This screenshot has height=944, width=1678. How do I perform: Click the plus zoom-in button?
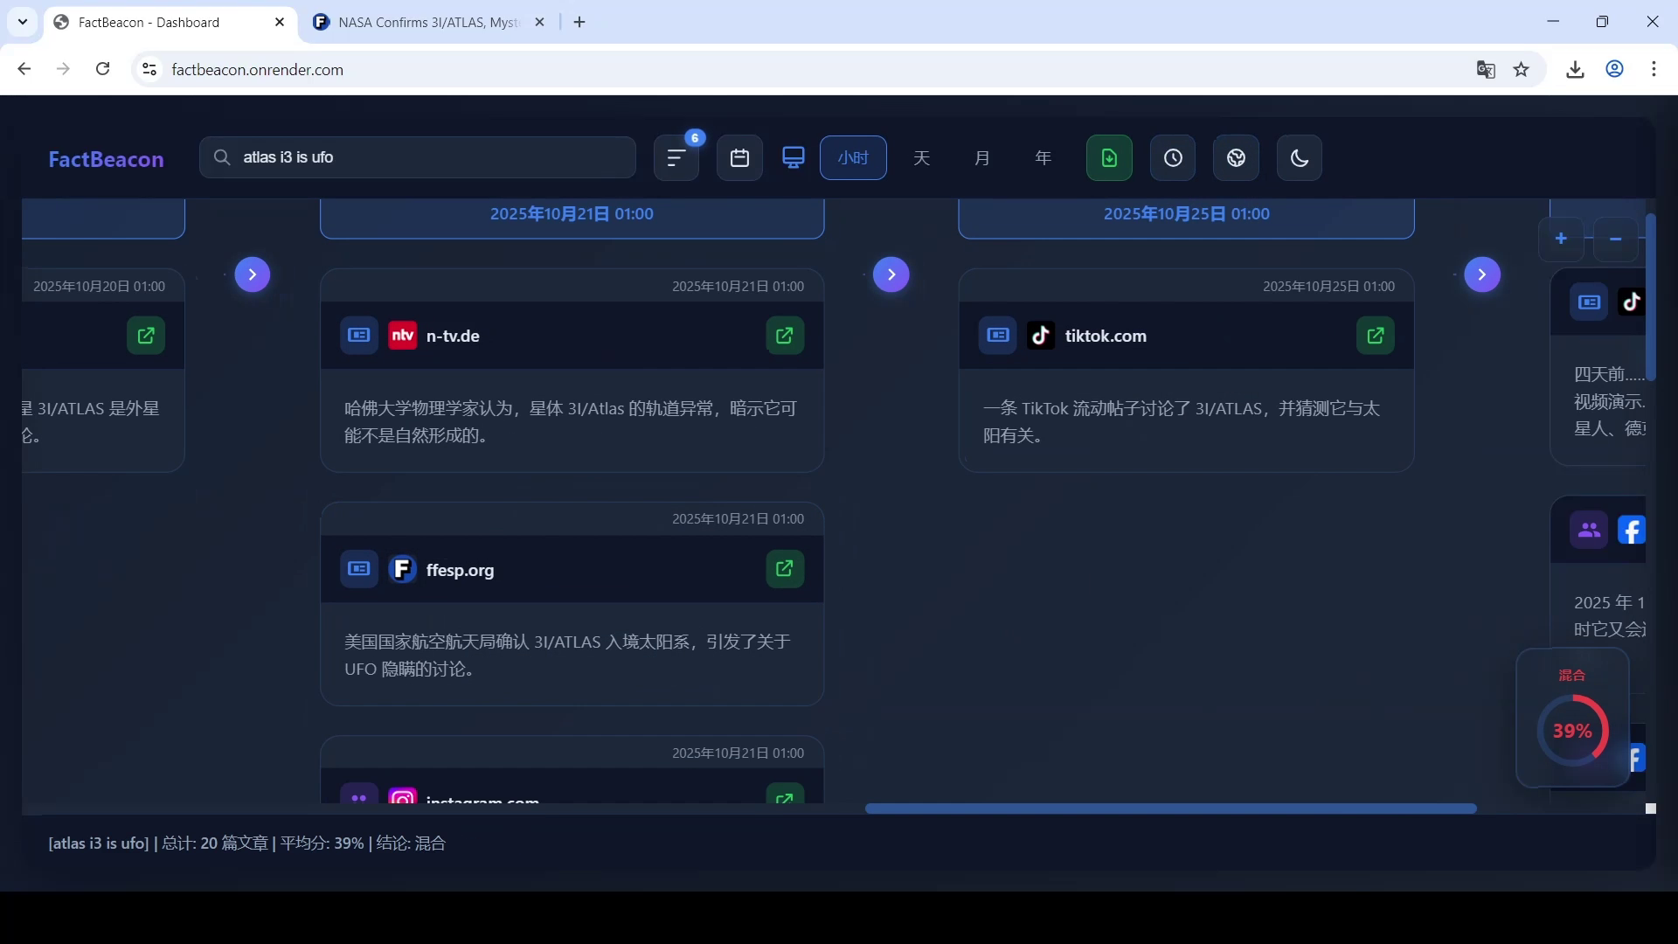[1561, 239]
